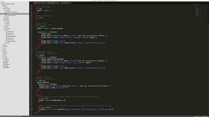Close the user.rb tab

[x=44, y=3]
